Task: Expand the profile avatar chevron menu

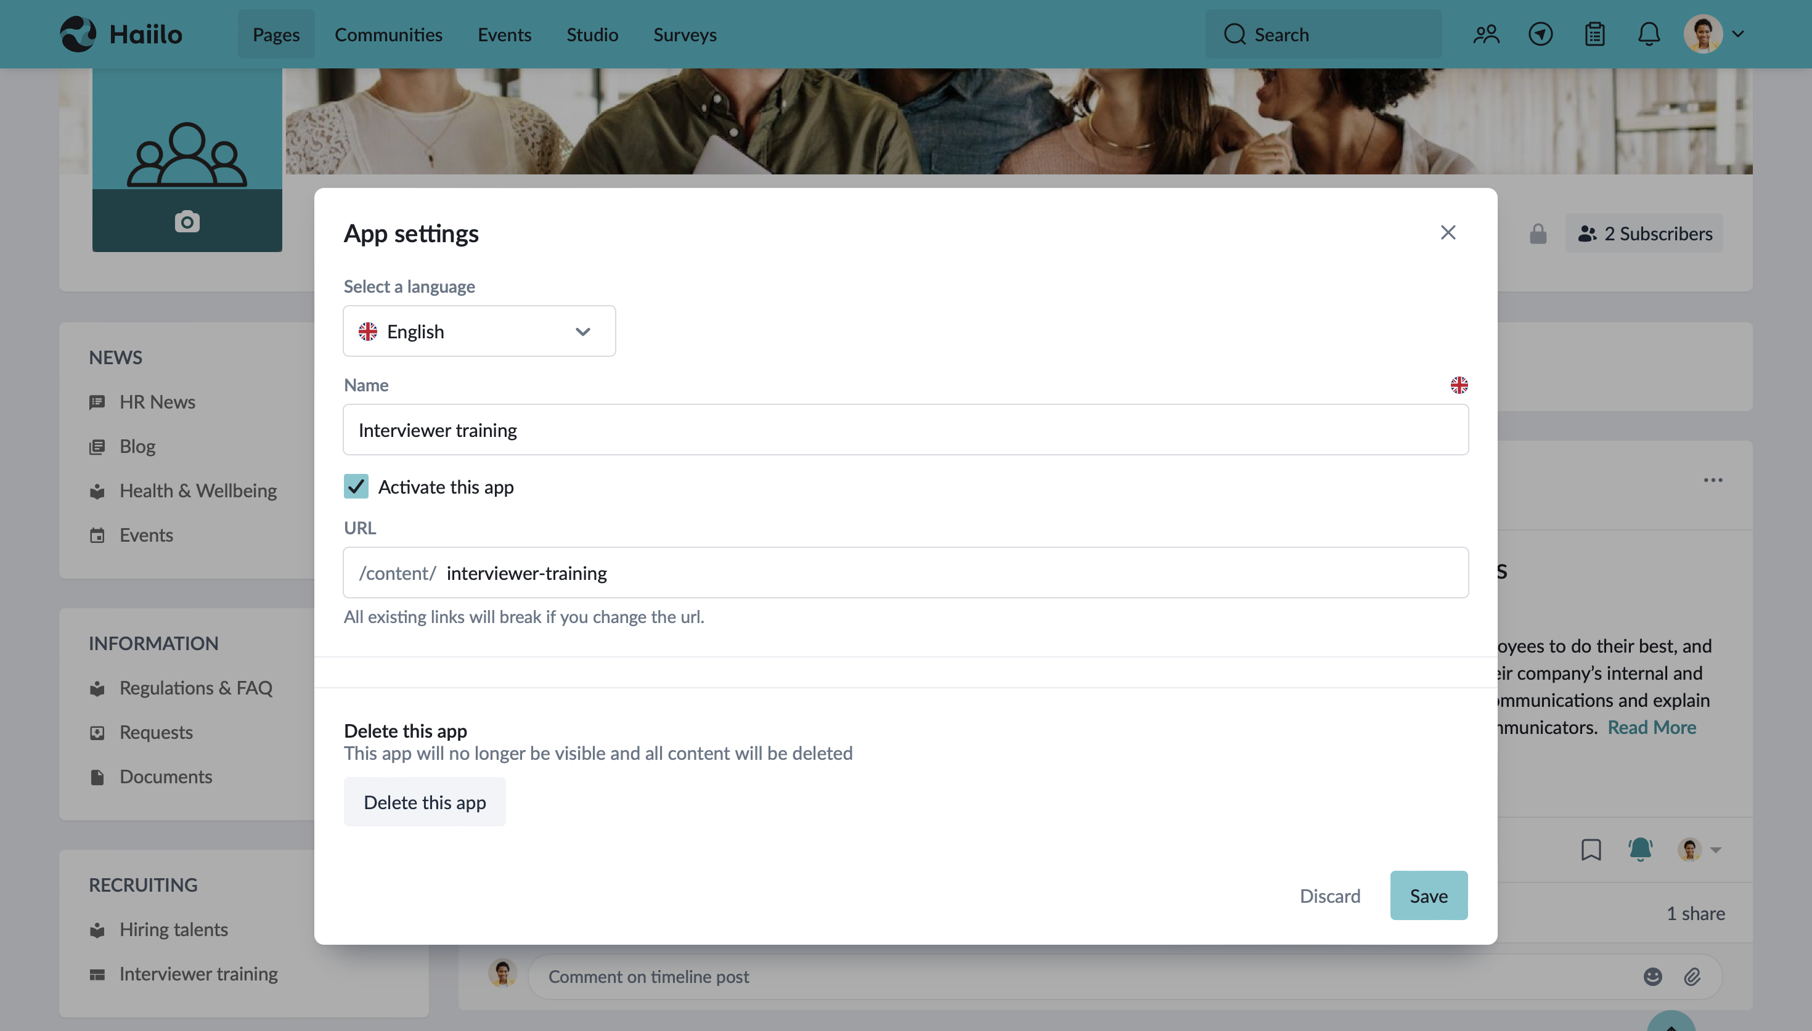Action: click(1737, 33)
